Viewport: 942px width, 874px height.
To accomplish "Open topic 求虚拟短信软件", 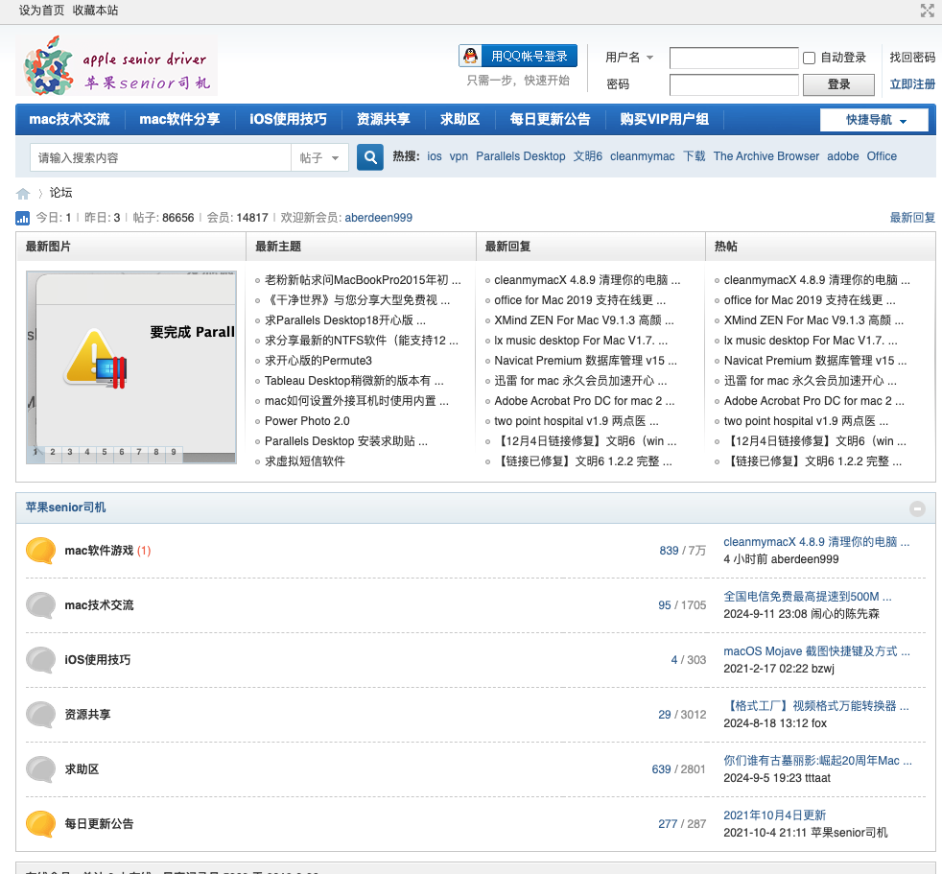I will tap(305, 461).
